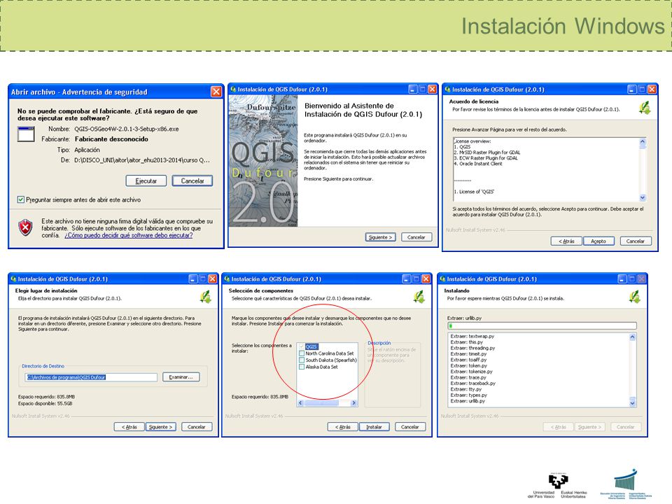The height and width of the screenshot is (504, 672).
Task: Click Cancelar in the license agreement window
Action: pyautogui.click(x=635, y=241)
